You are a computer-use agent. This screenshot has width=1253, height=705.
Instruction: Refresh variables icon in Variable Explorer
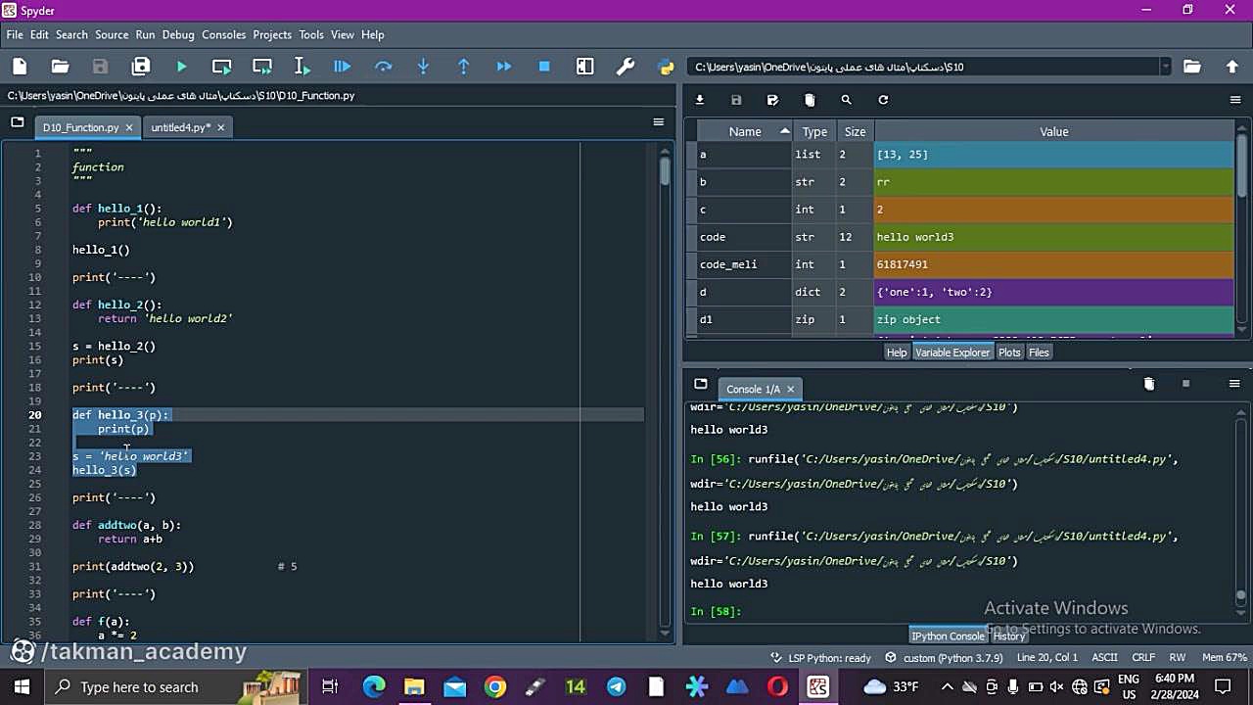(883, 100)
